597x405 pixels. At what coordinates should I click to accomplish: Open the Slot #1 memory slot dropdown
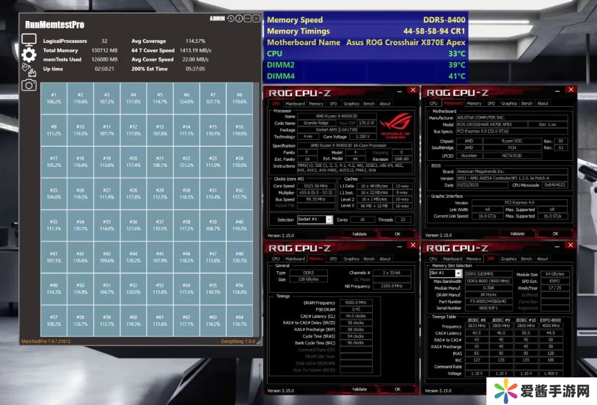pos(458,273)
